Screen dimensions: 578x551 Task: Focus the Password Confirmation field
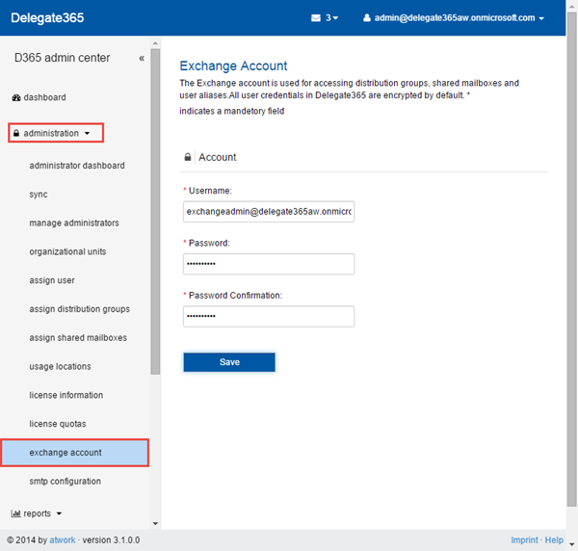click(269, 316)
